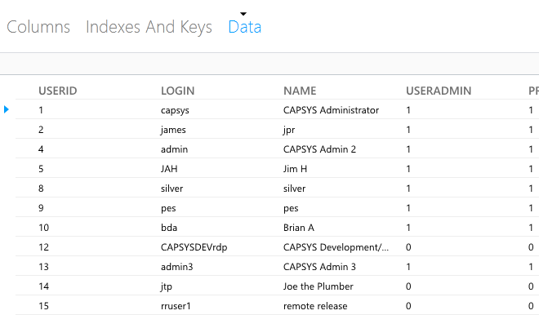Select the Brian A name cell
Image resolution: width=539 pixels, height=315 pixels.
coord(299,228)
